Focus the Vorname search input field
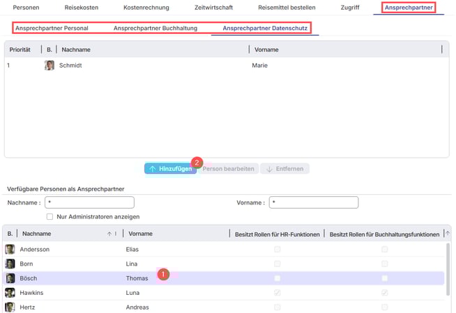The height and width of the screenshot is (313, 456). 314,202
